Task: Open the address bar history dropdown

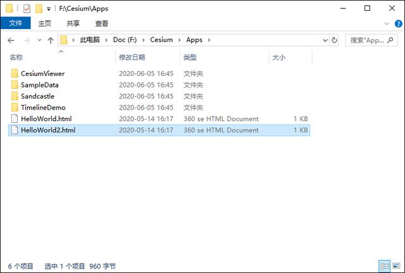Action: click(325, 41)
